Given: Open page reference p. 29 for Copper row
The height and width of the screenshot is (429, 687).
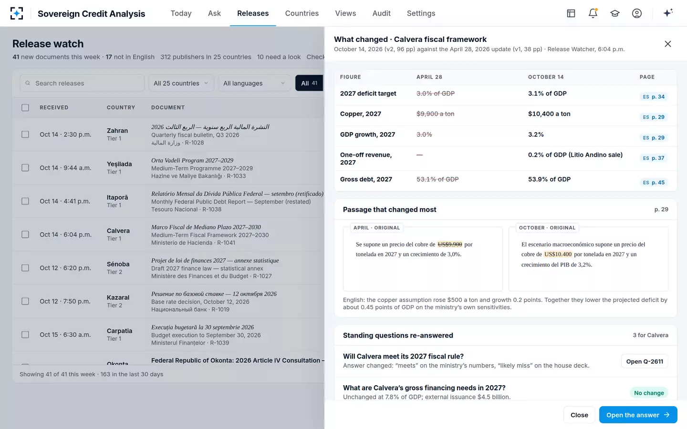Looking at the screenshot, I should point(654,117).
